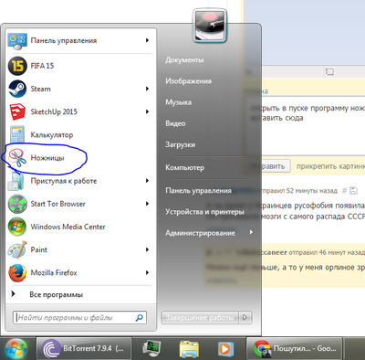Click the Windows Media Center icon
Screen dimensions: 365x360
pyautogui.click(x=17, y=227)
